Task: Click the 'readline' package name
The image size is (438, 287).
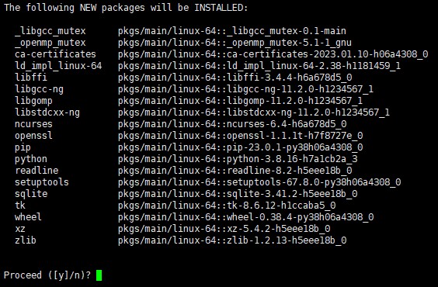Action: [x=36, y=171]
